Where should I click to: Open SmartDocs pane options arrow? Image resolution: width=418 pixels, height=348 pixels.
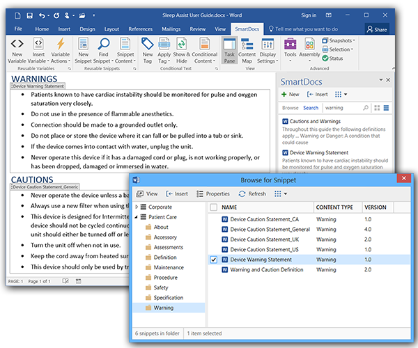pos(381,79)
